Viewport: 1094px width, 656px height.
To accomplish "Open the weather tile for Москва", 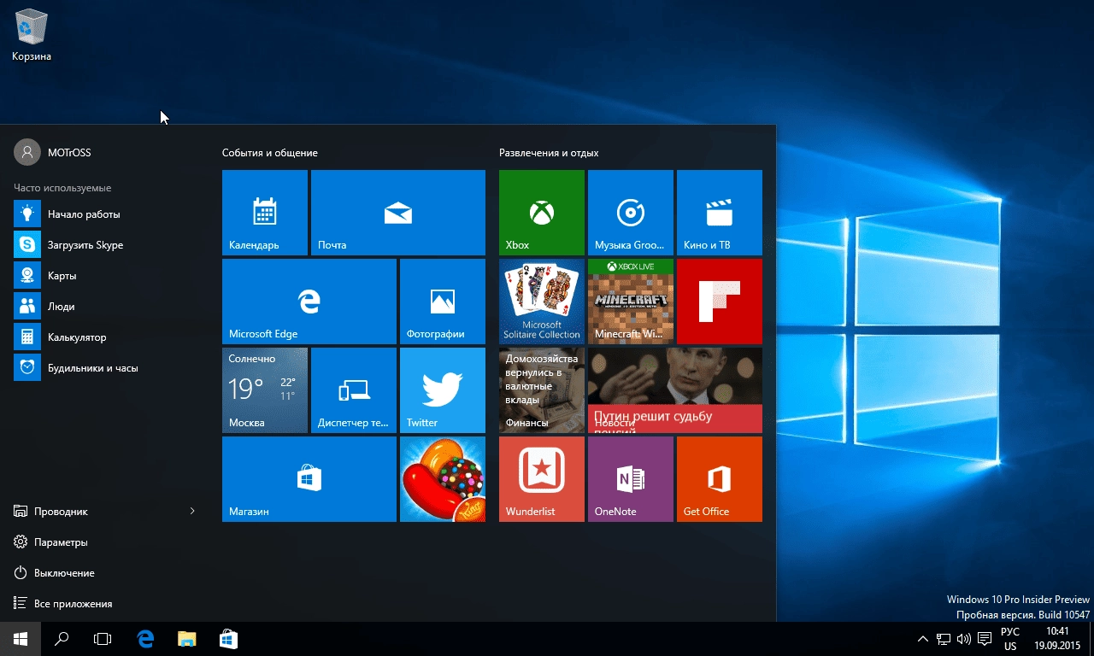I will pyautogui.click(x=265, y=390).
